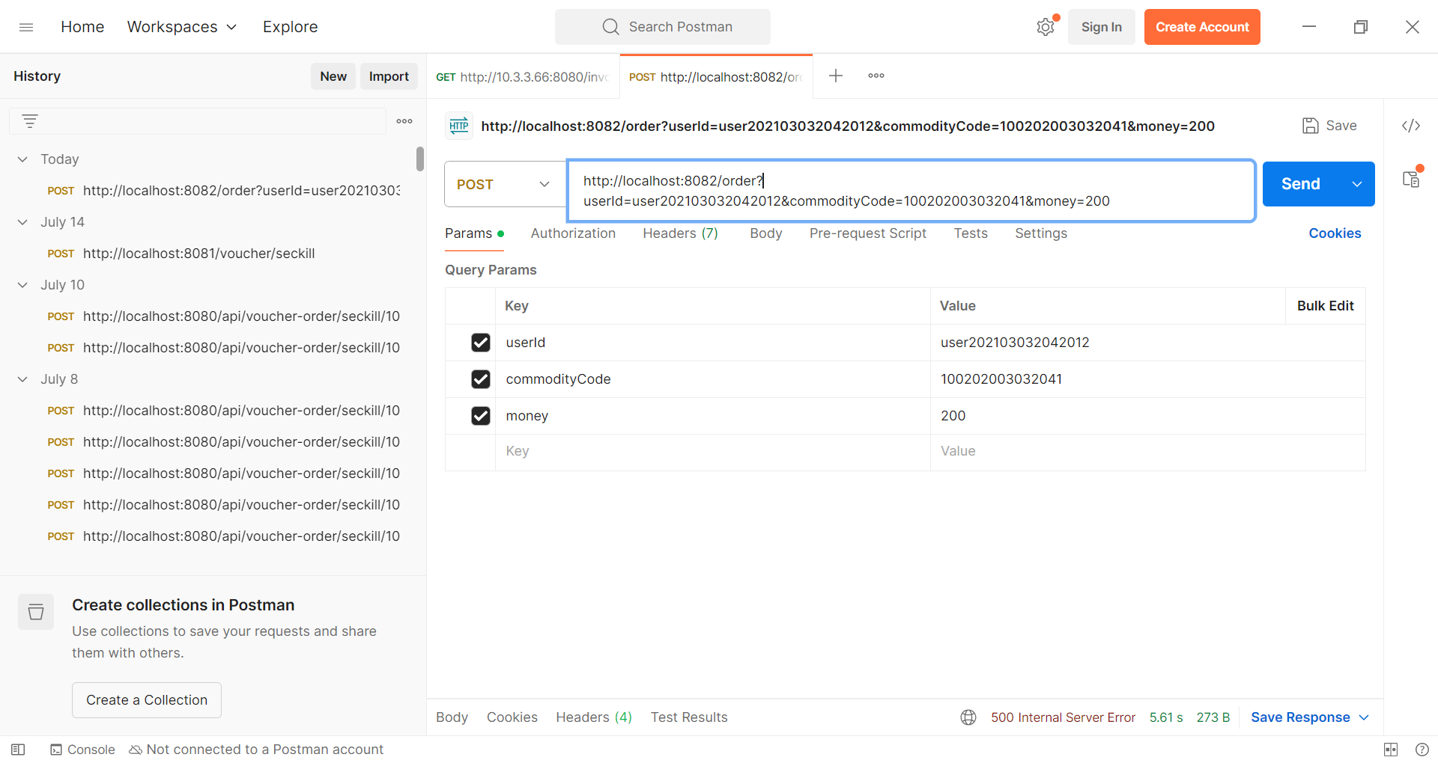The image size is (1438, 763).
Task: Click the empty Value placeholder cell
Action: pyautogui.click(x=1147, y=452)
